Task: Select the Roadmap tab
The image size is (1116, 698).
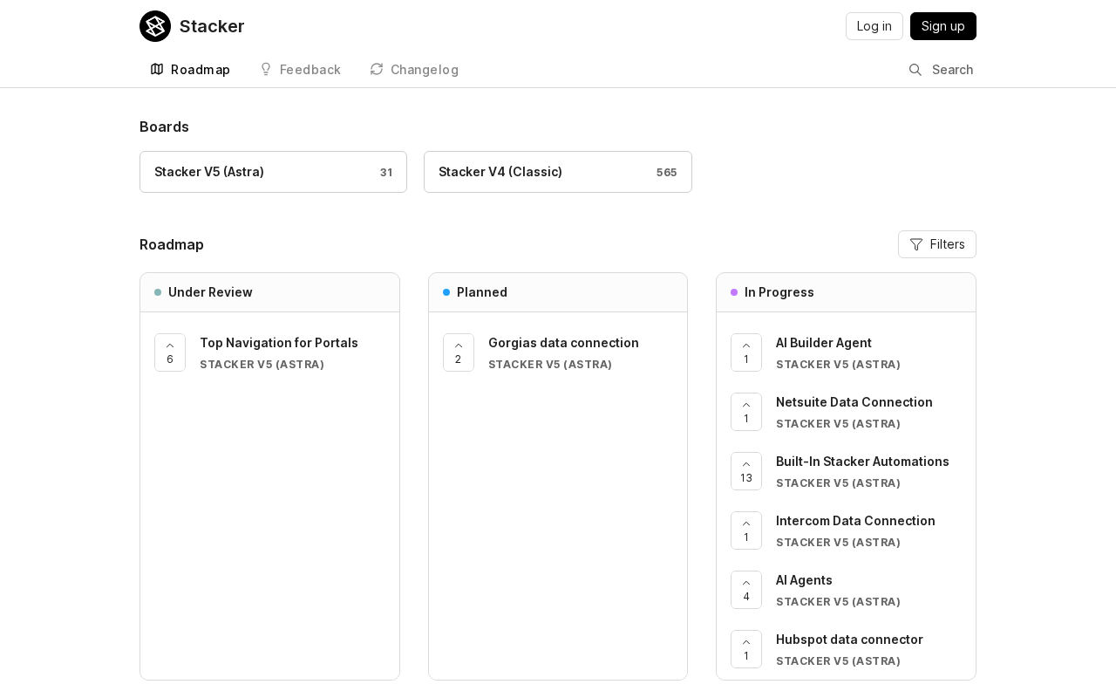Action: (x=190, y=70)
